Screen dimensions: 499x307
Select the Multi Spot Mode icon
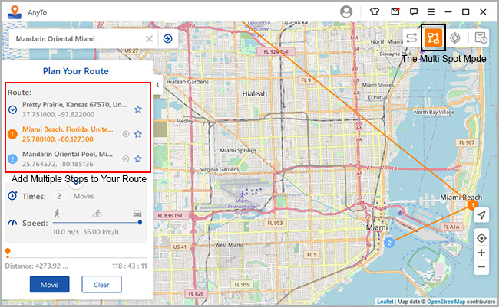[x=434, y=38]
